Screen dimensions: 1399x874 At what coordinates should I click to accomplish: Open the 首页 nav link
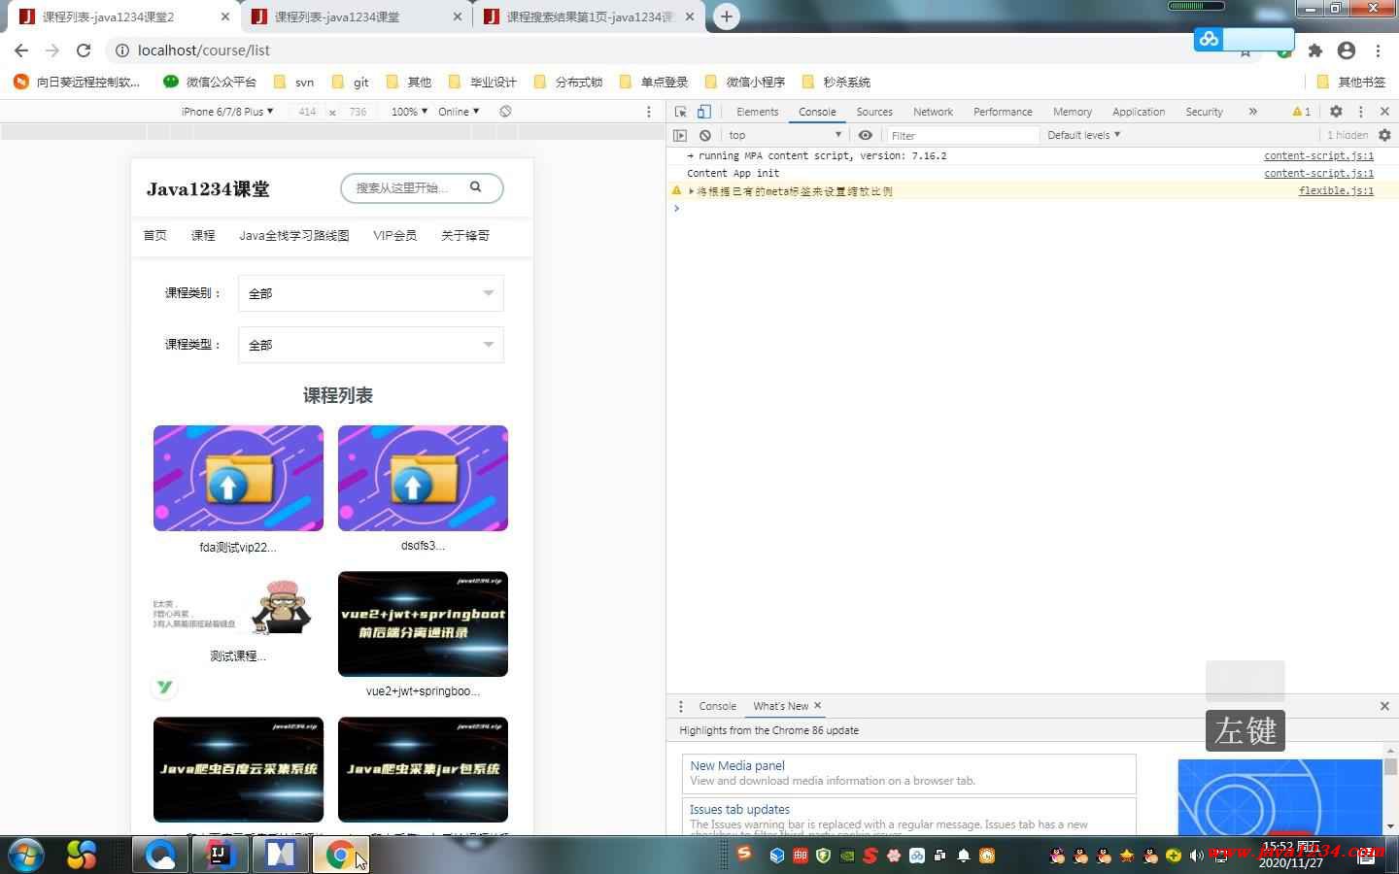point(155,235)
